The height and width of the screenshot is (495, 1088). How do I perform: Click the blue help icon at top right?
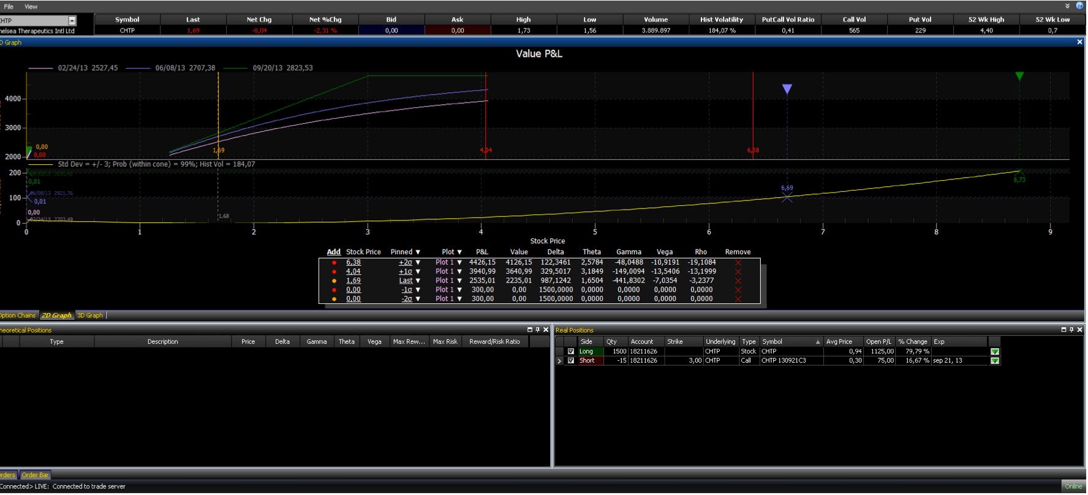1079,6
